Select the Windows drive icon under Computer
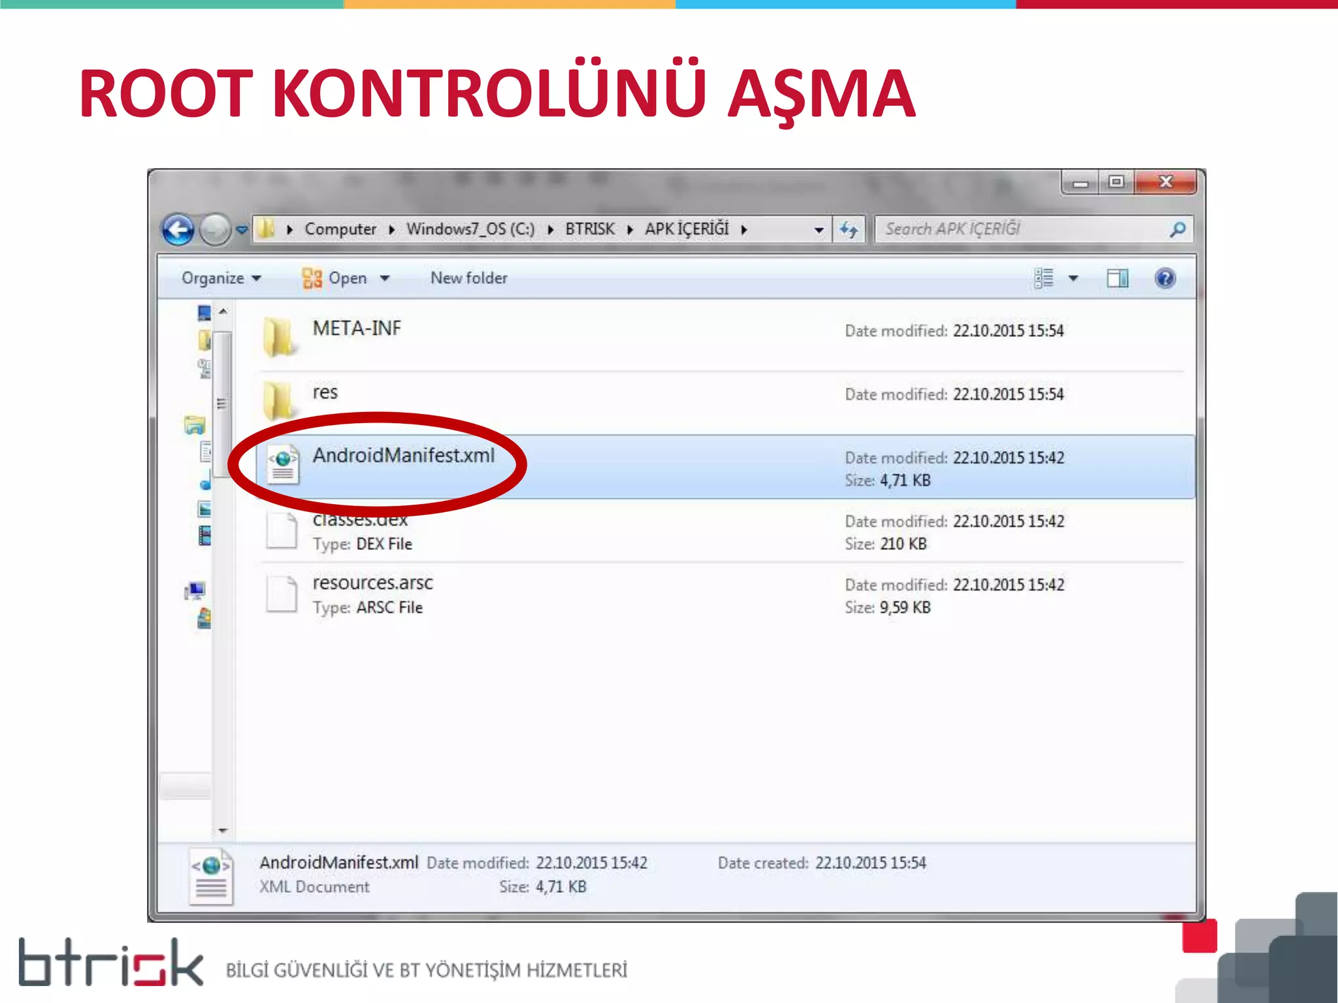 pos(204,618)
